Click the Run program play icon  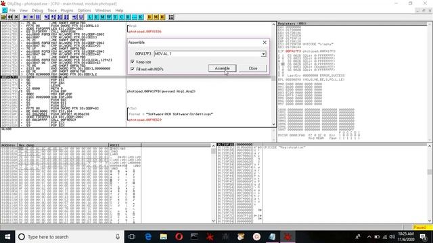25,17
